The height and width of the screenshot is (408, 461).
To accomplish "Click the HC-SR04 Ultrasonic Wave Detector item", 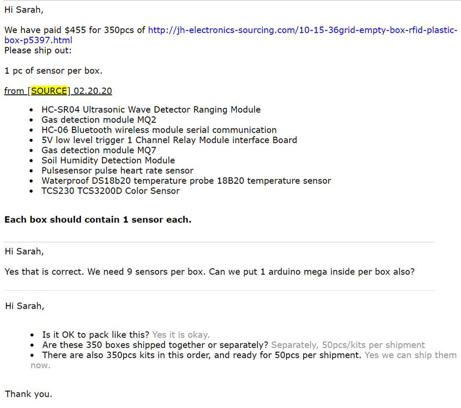I will pyautogui.click(x=151, y=110).
